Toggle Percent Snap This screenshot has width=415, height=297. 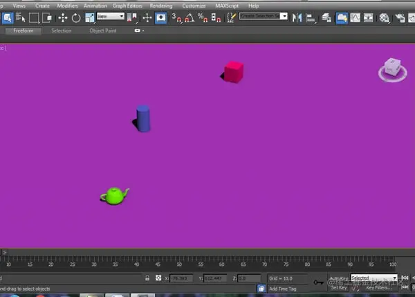coord(203,18)
